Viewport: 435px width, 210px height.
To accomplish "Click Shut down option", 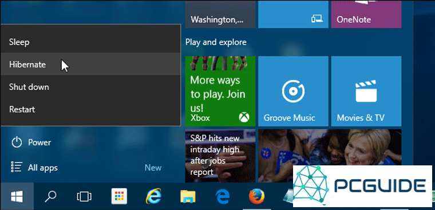I will point(90,87).
